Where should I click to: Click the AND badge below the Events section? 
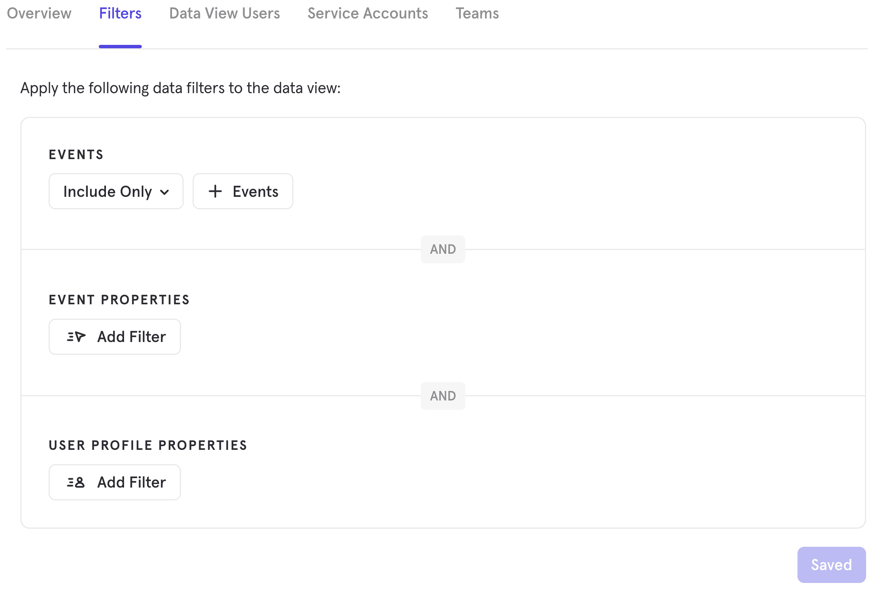tap(443, 249)
